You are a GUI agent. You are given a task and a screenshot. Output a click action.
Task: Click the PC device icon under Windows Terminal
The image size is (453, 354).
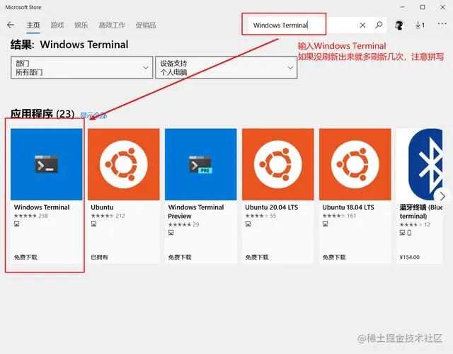point(17,224)
